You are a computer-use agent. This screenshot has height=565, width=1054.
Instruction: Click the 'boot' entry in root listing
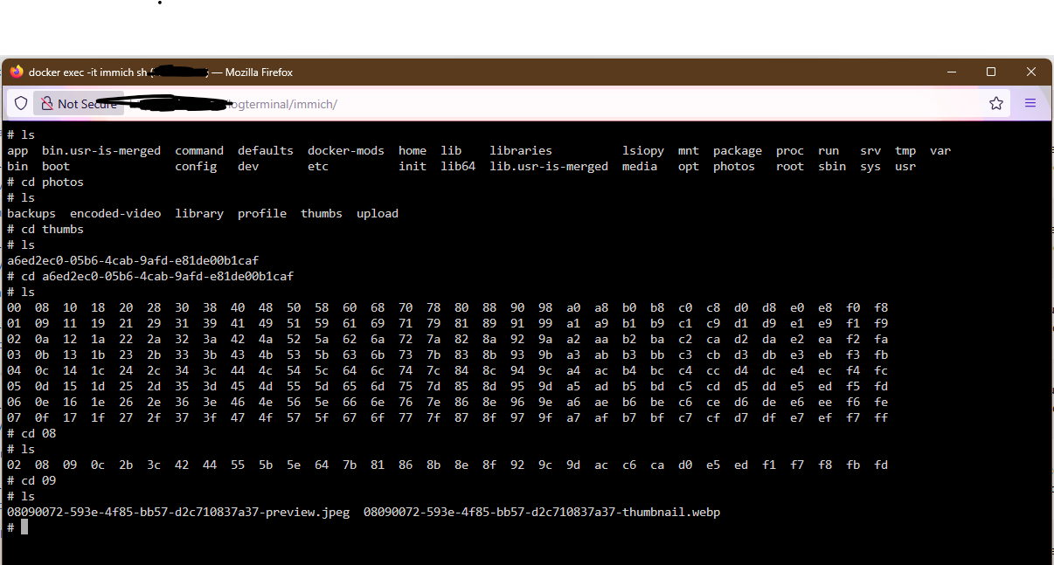point(56,167)
